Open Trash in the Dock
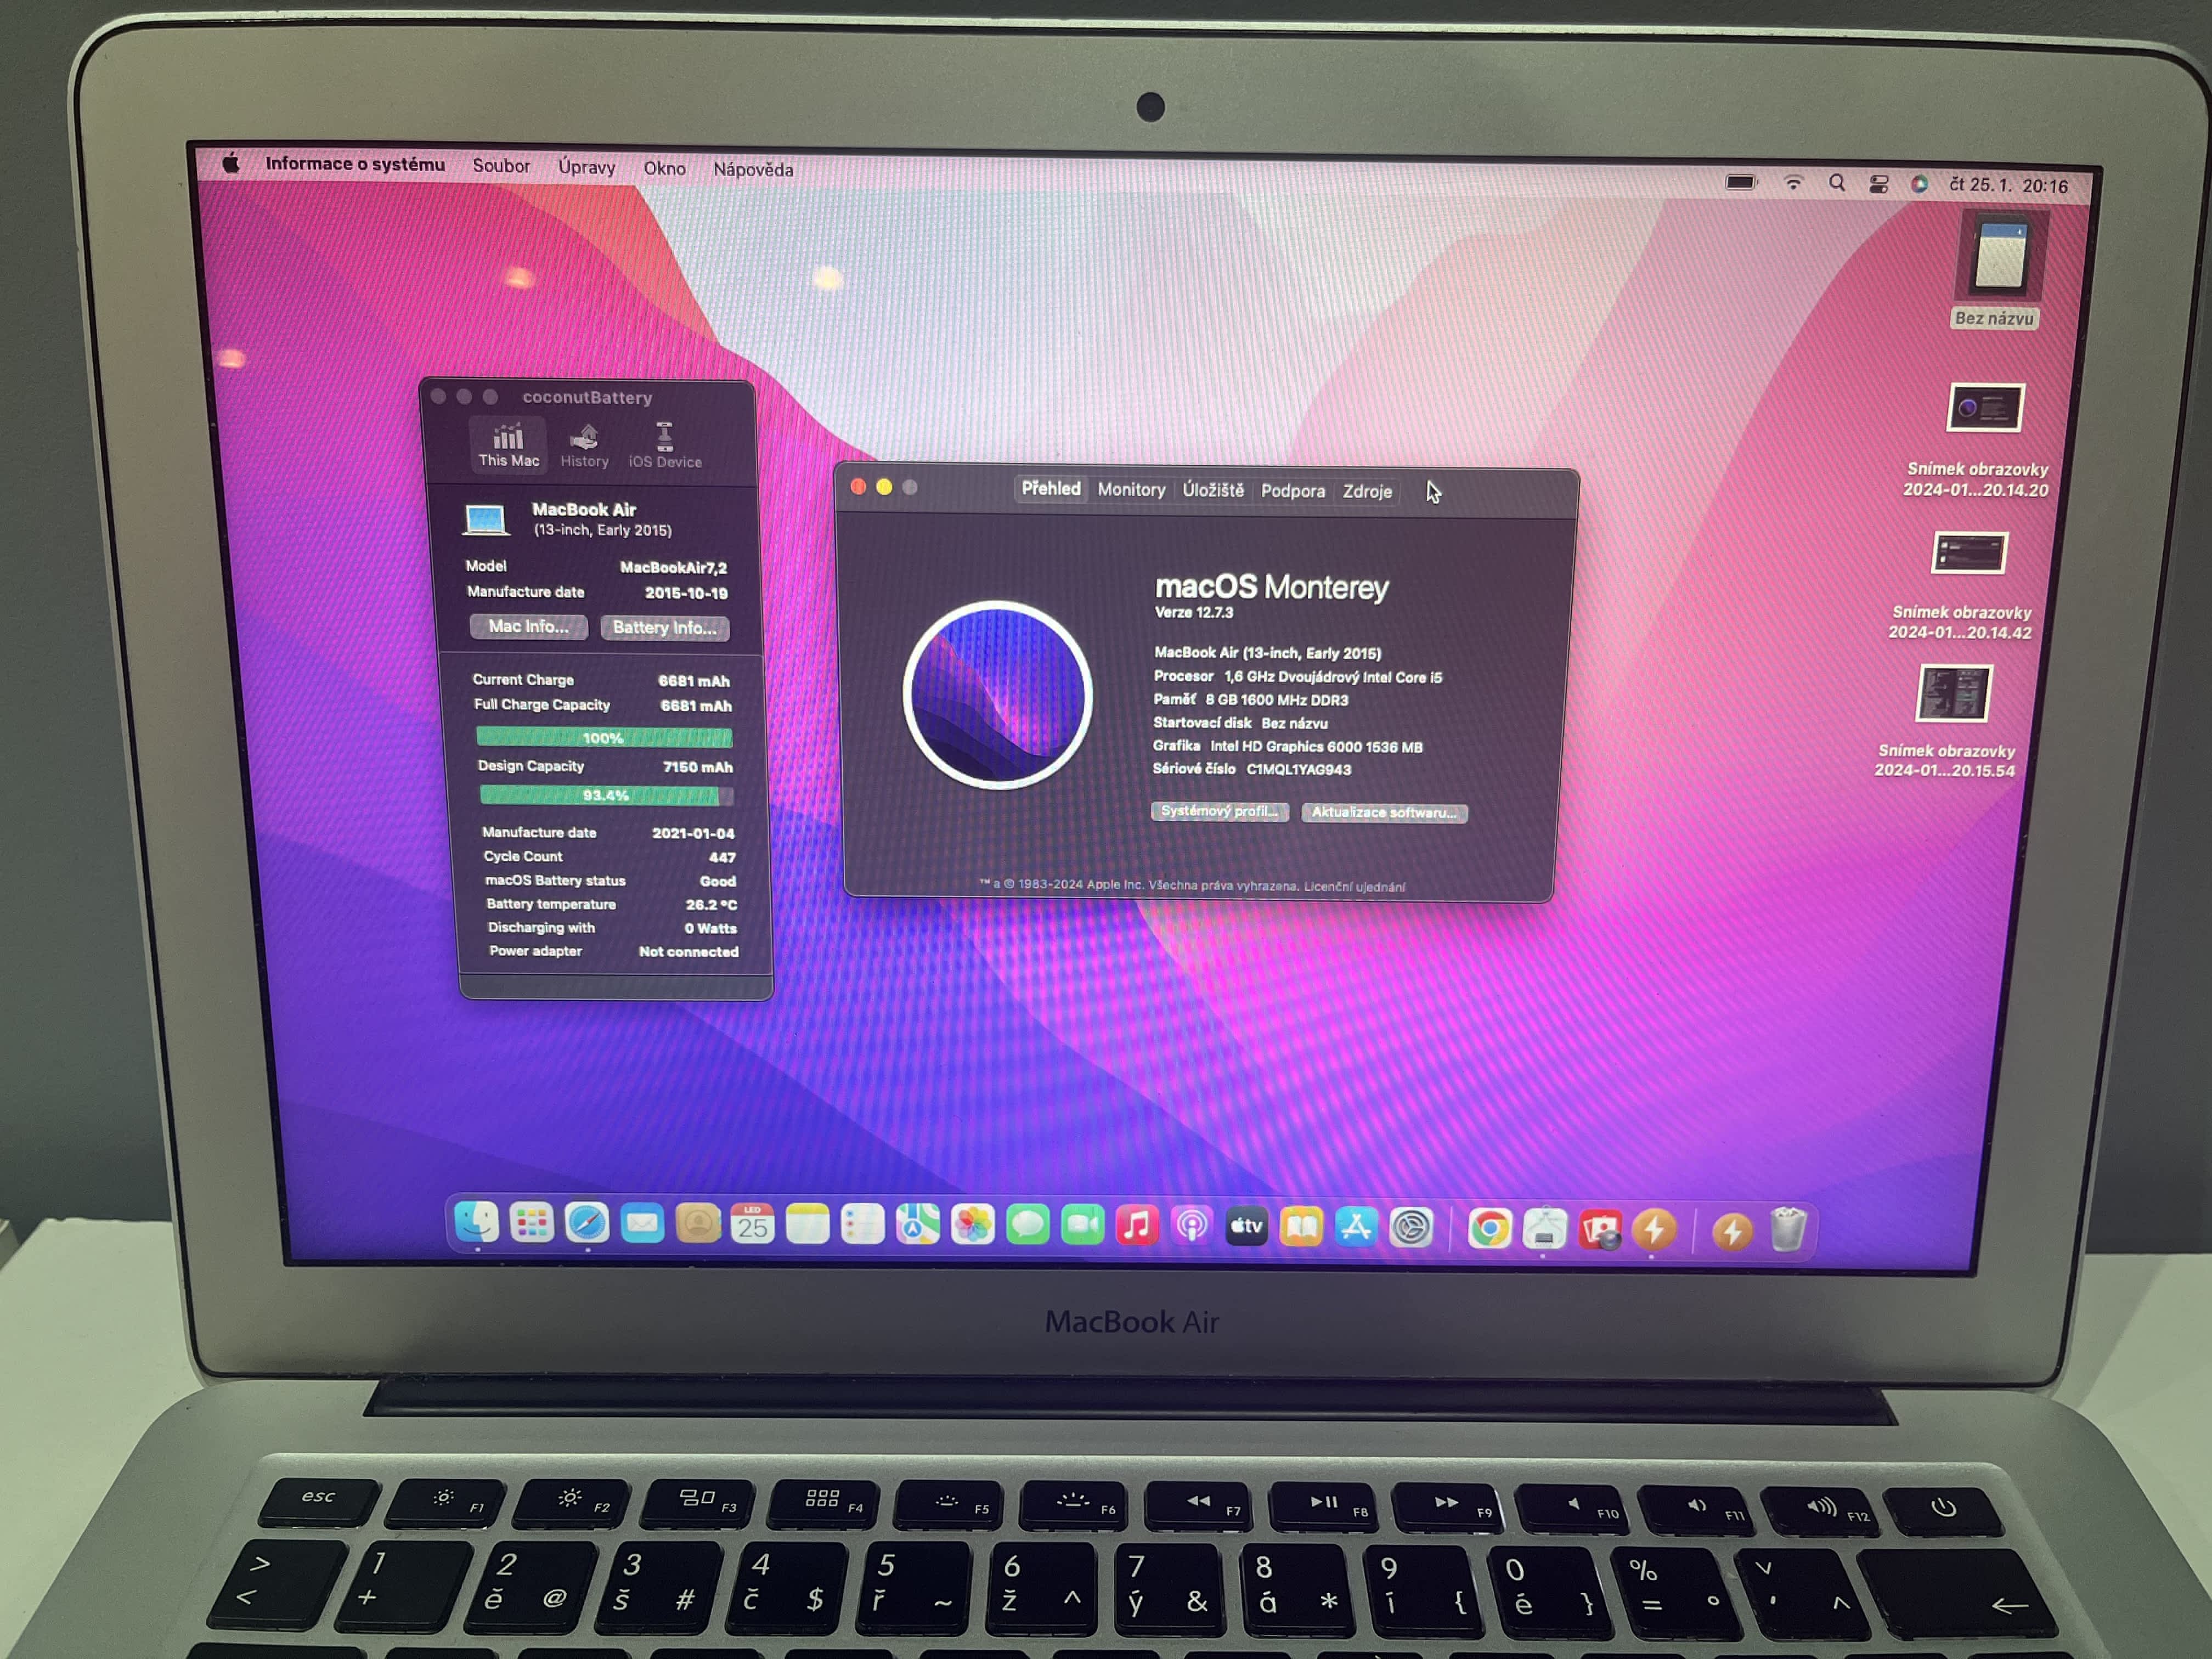2212x1659 pixels. coord(1788,1229)
